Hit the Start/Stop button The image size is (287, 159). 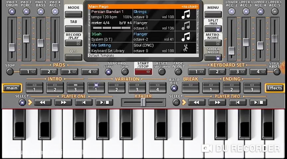143,72
